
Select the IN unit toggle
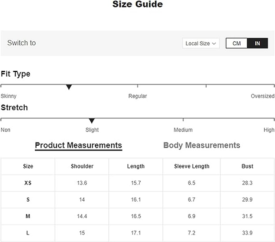(x=257, y=44)
